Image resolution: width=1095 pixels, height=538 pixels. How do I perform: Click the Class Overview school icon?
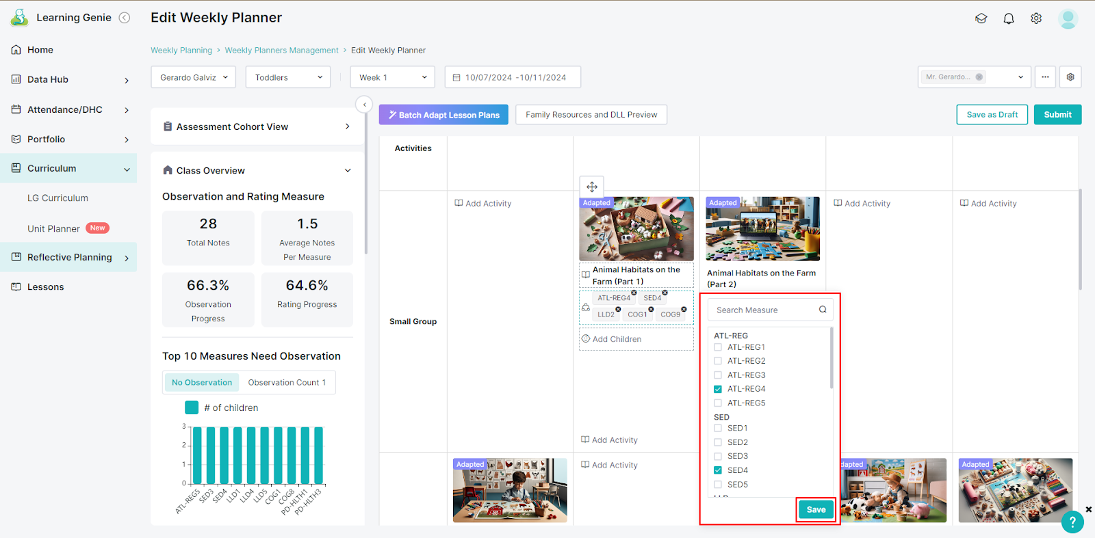click(168, 170)
